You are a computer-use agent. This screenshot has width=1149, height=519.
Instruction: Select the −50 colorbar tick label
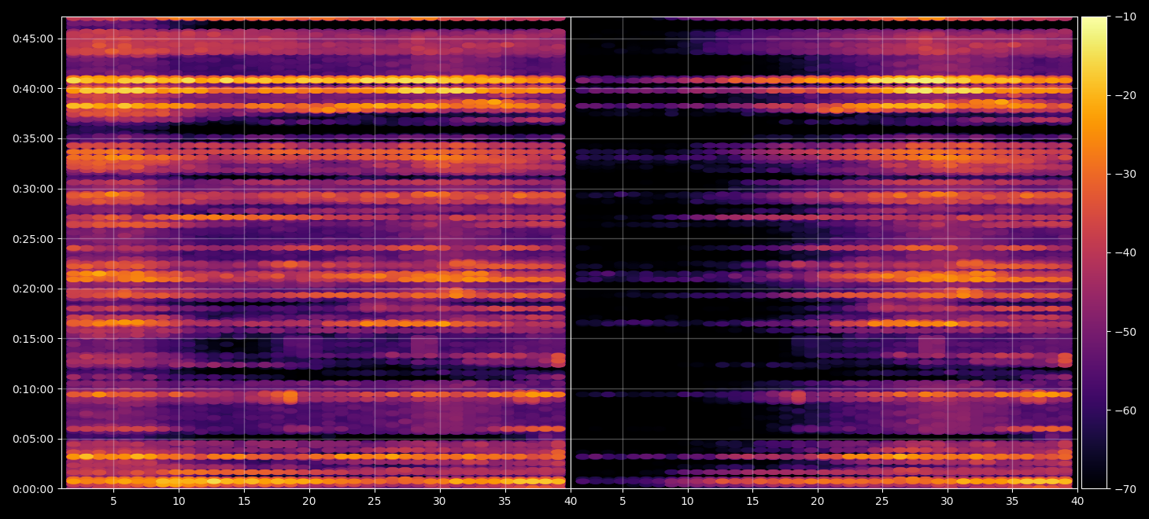[x=1125, y=331]
